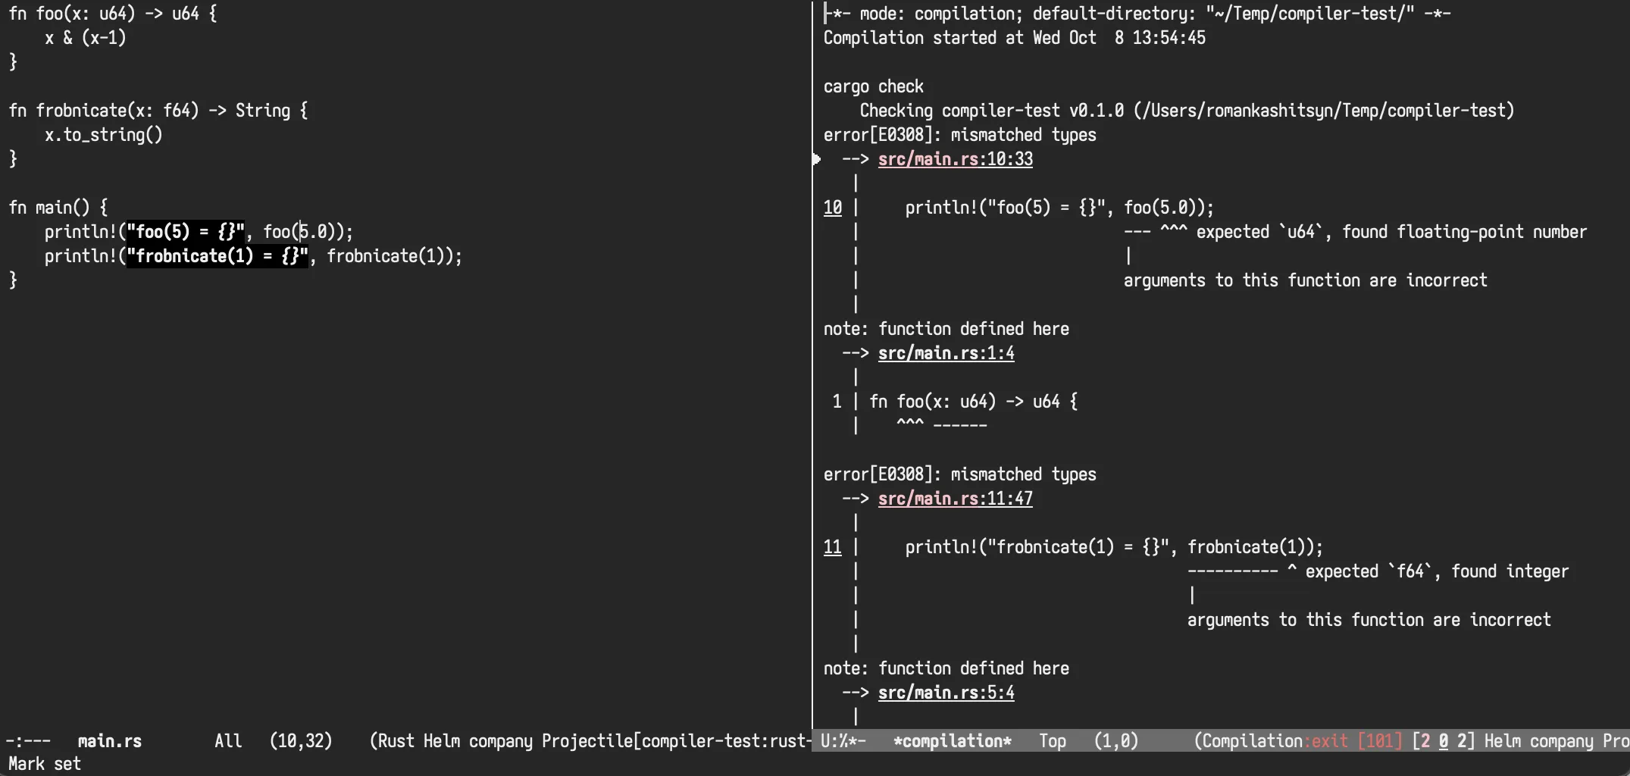Click Helm minor mode in left mode line
This screenshot has width=1630, height=776.
click(442, 741)
